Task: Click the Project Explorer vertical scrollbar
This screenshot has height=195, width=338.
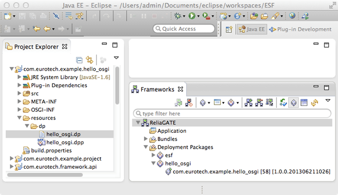Action: coord(117,85)
